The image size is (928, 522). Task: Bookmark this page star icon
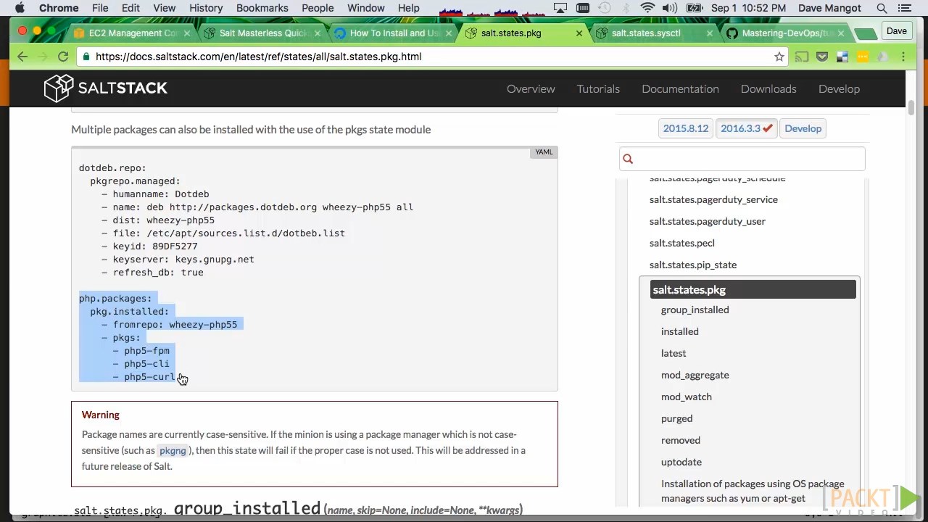pyautogui.click(x=779, y=57)
